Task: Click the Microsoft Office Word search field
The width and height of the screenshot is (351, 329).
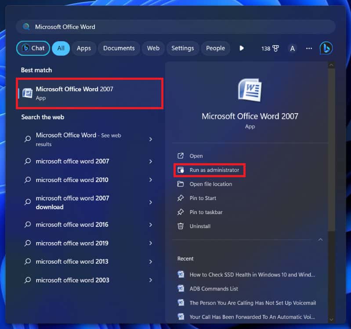Action: click(x=176, y=27)
